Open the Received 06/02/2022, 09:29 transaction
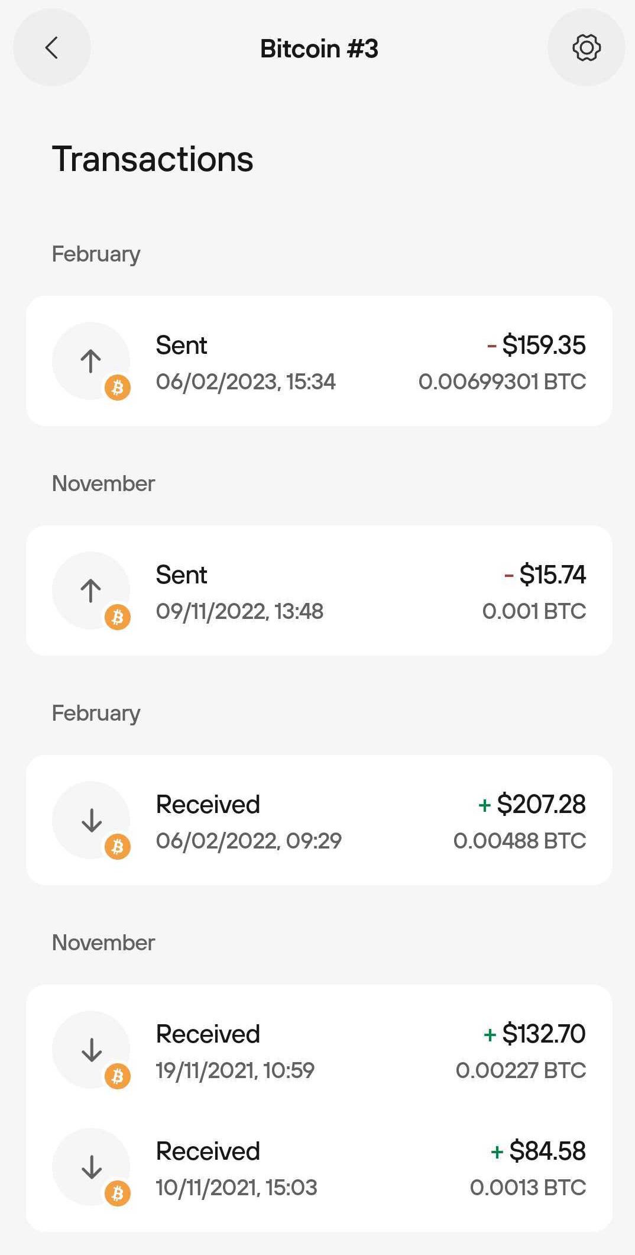The width and height of the screenshot is (635, 1255). [x=319, y=820]
